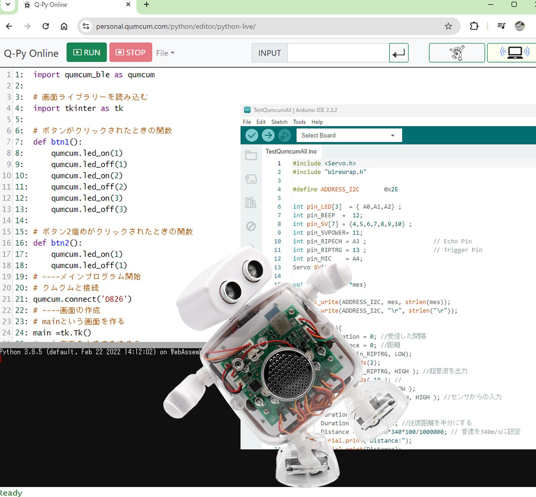Reload the page in the browser
The width and height of the screenshot is (536, 497).
tap(46, 26)
